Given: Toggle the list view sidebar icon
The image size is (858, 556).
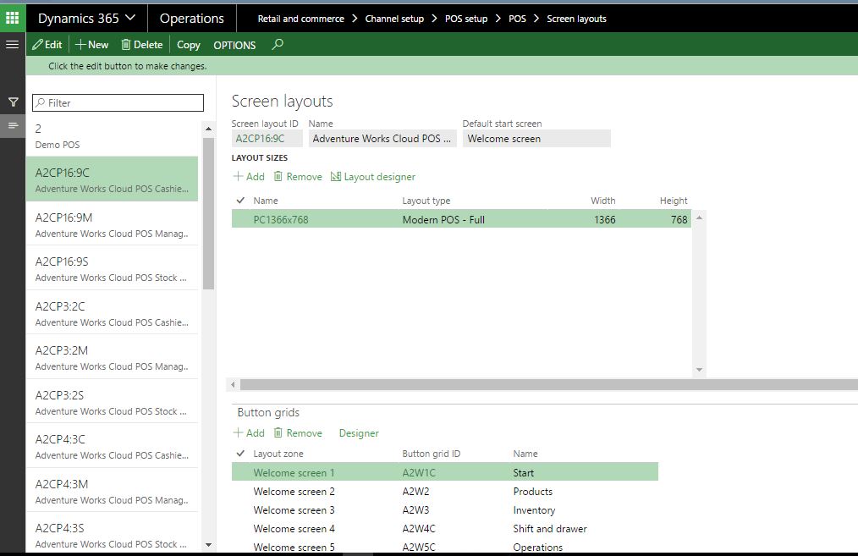Looking at the screenshot, I should [x=13, y=126].
